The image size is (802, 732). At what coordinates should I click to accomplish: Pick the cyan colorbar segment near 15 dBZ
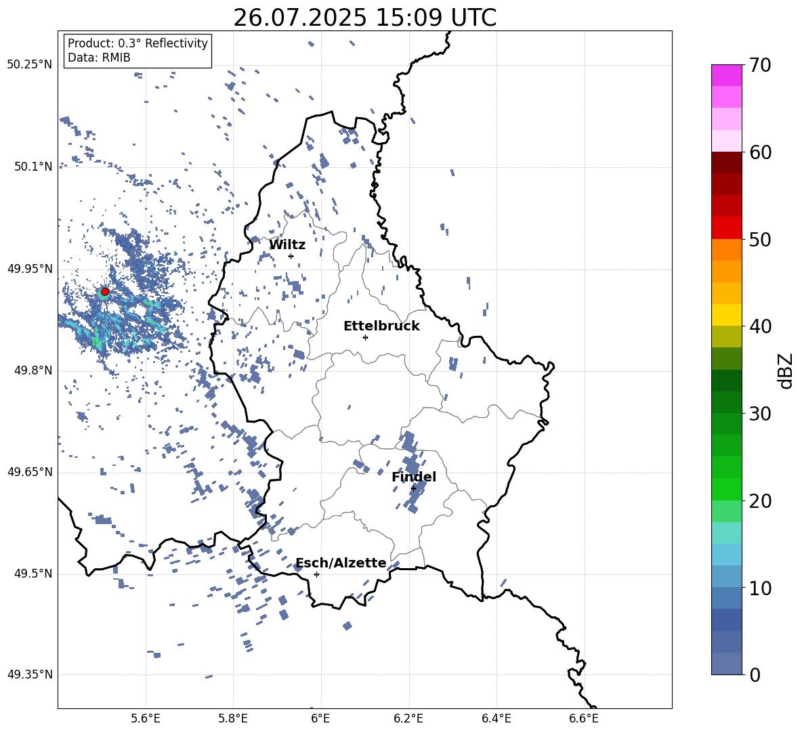click(727, 533)
